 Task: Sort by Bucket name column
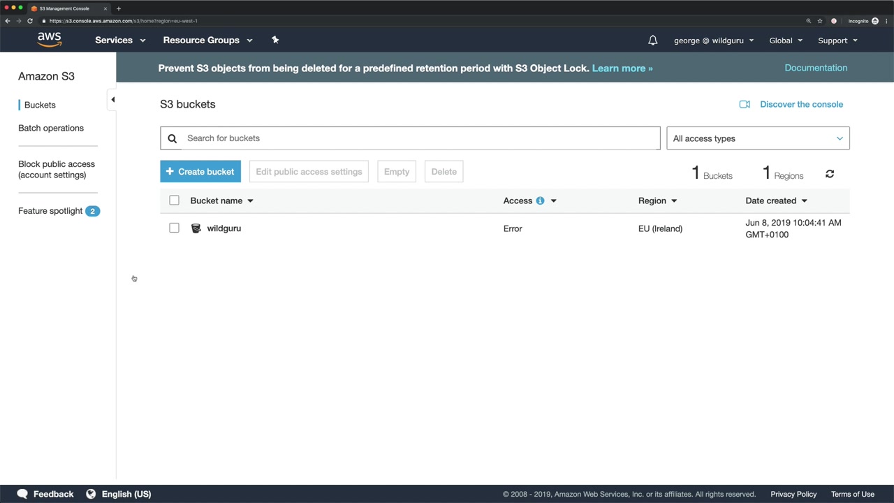click(x=221, y=201)
